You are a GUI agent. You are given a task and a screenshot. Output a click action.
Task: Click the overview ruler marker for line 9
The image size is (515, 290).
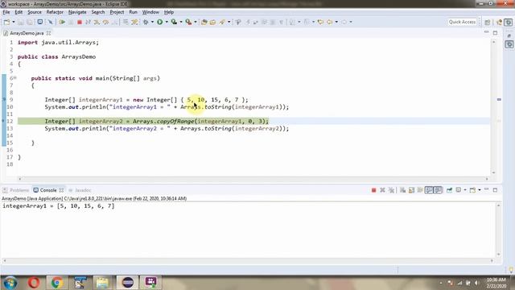499,99
